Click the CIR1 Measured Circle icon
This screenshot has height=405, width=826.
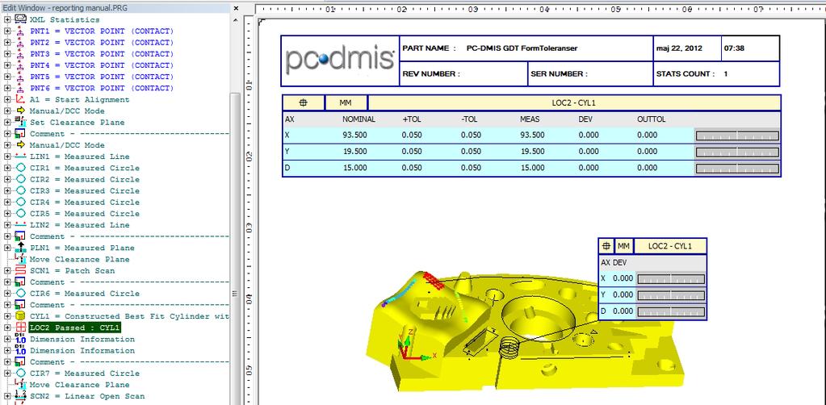point(20,168)
